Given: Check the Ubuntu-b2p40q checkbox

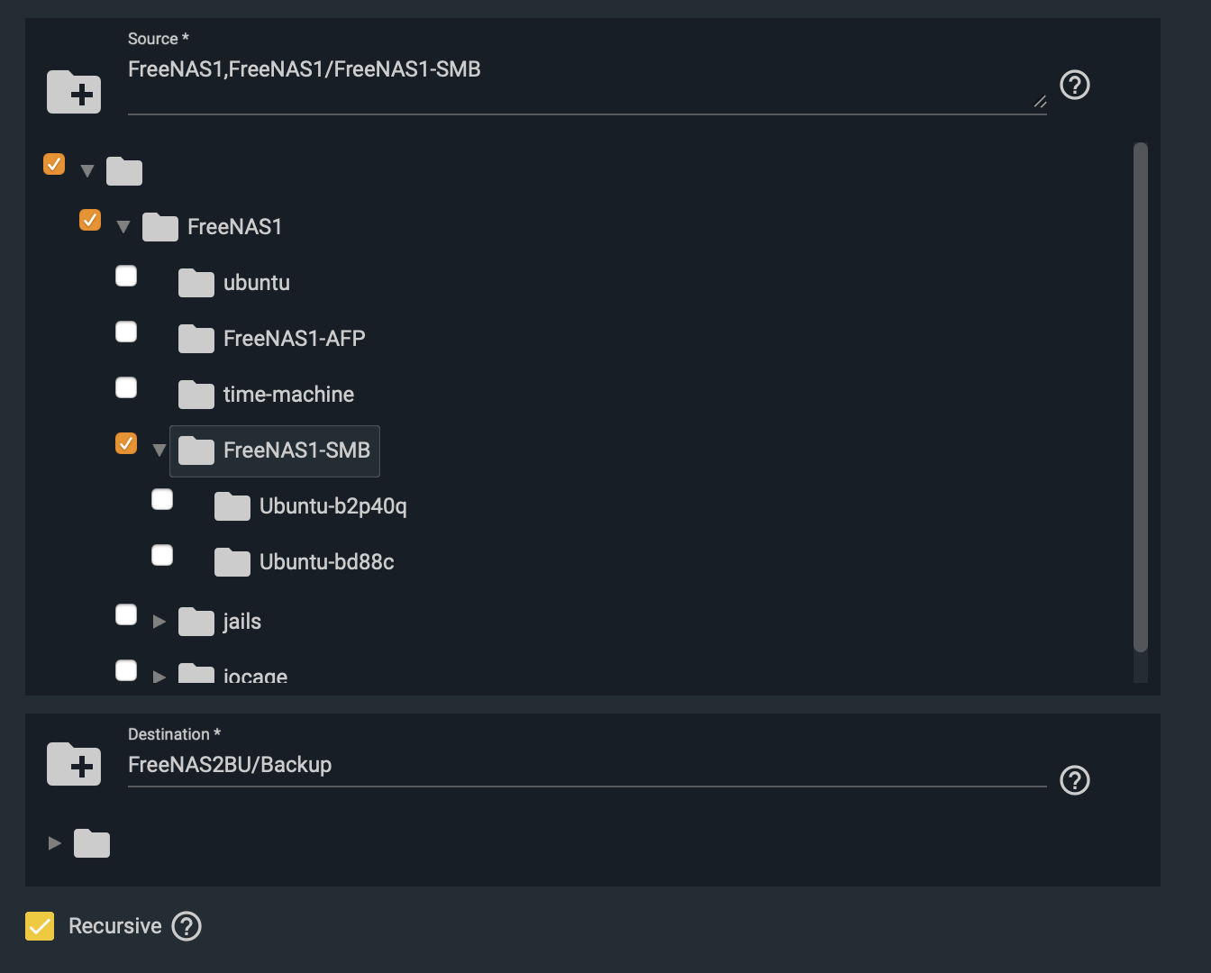Looking at the screenshot, I should pyautogui.click(x=162, y=499).
